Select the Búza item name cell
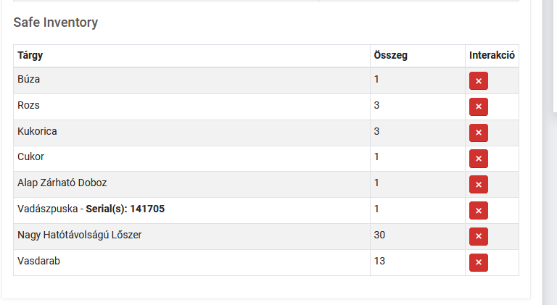Viewport: 557px width, 305px height. pos(191,81)
